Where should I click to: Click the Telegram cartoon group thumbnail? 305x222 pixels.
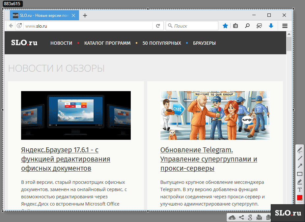215,115
